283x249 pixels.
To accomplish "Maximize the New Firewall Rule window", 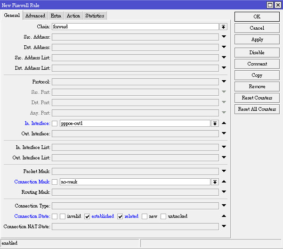I will click(270, 5).
